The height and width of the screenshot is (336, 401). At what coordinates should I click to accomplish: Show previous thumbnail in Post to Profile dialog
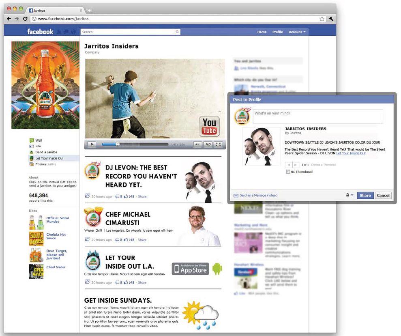click(x=288, y=165)
